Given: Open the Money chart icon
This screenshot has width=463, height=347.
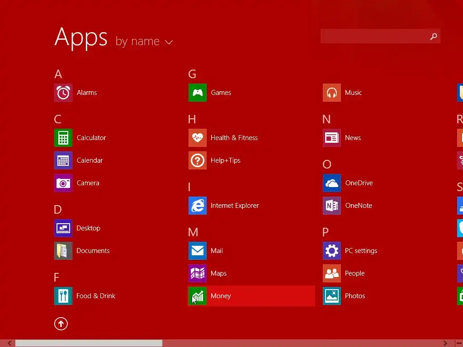Looking at the screenshot, I should [198, 296].
